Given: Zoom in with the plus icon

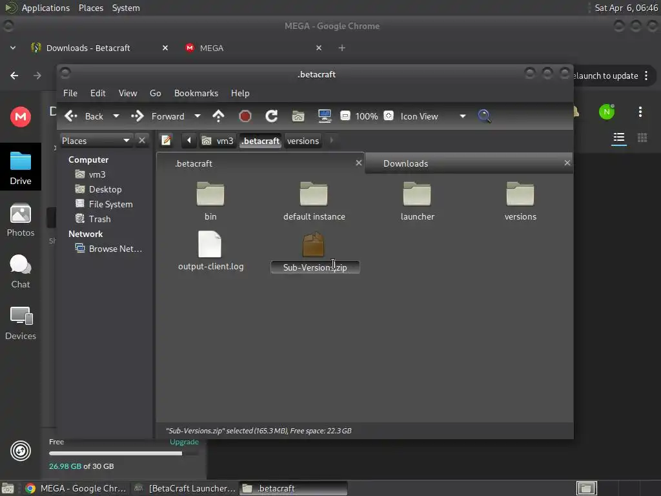Looking at the screenshot, I should 388,116.
